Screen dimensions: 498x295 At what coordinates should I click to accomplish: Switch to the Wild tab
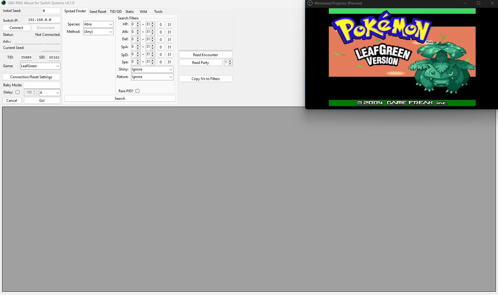click(143, 12)
